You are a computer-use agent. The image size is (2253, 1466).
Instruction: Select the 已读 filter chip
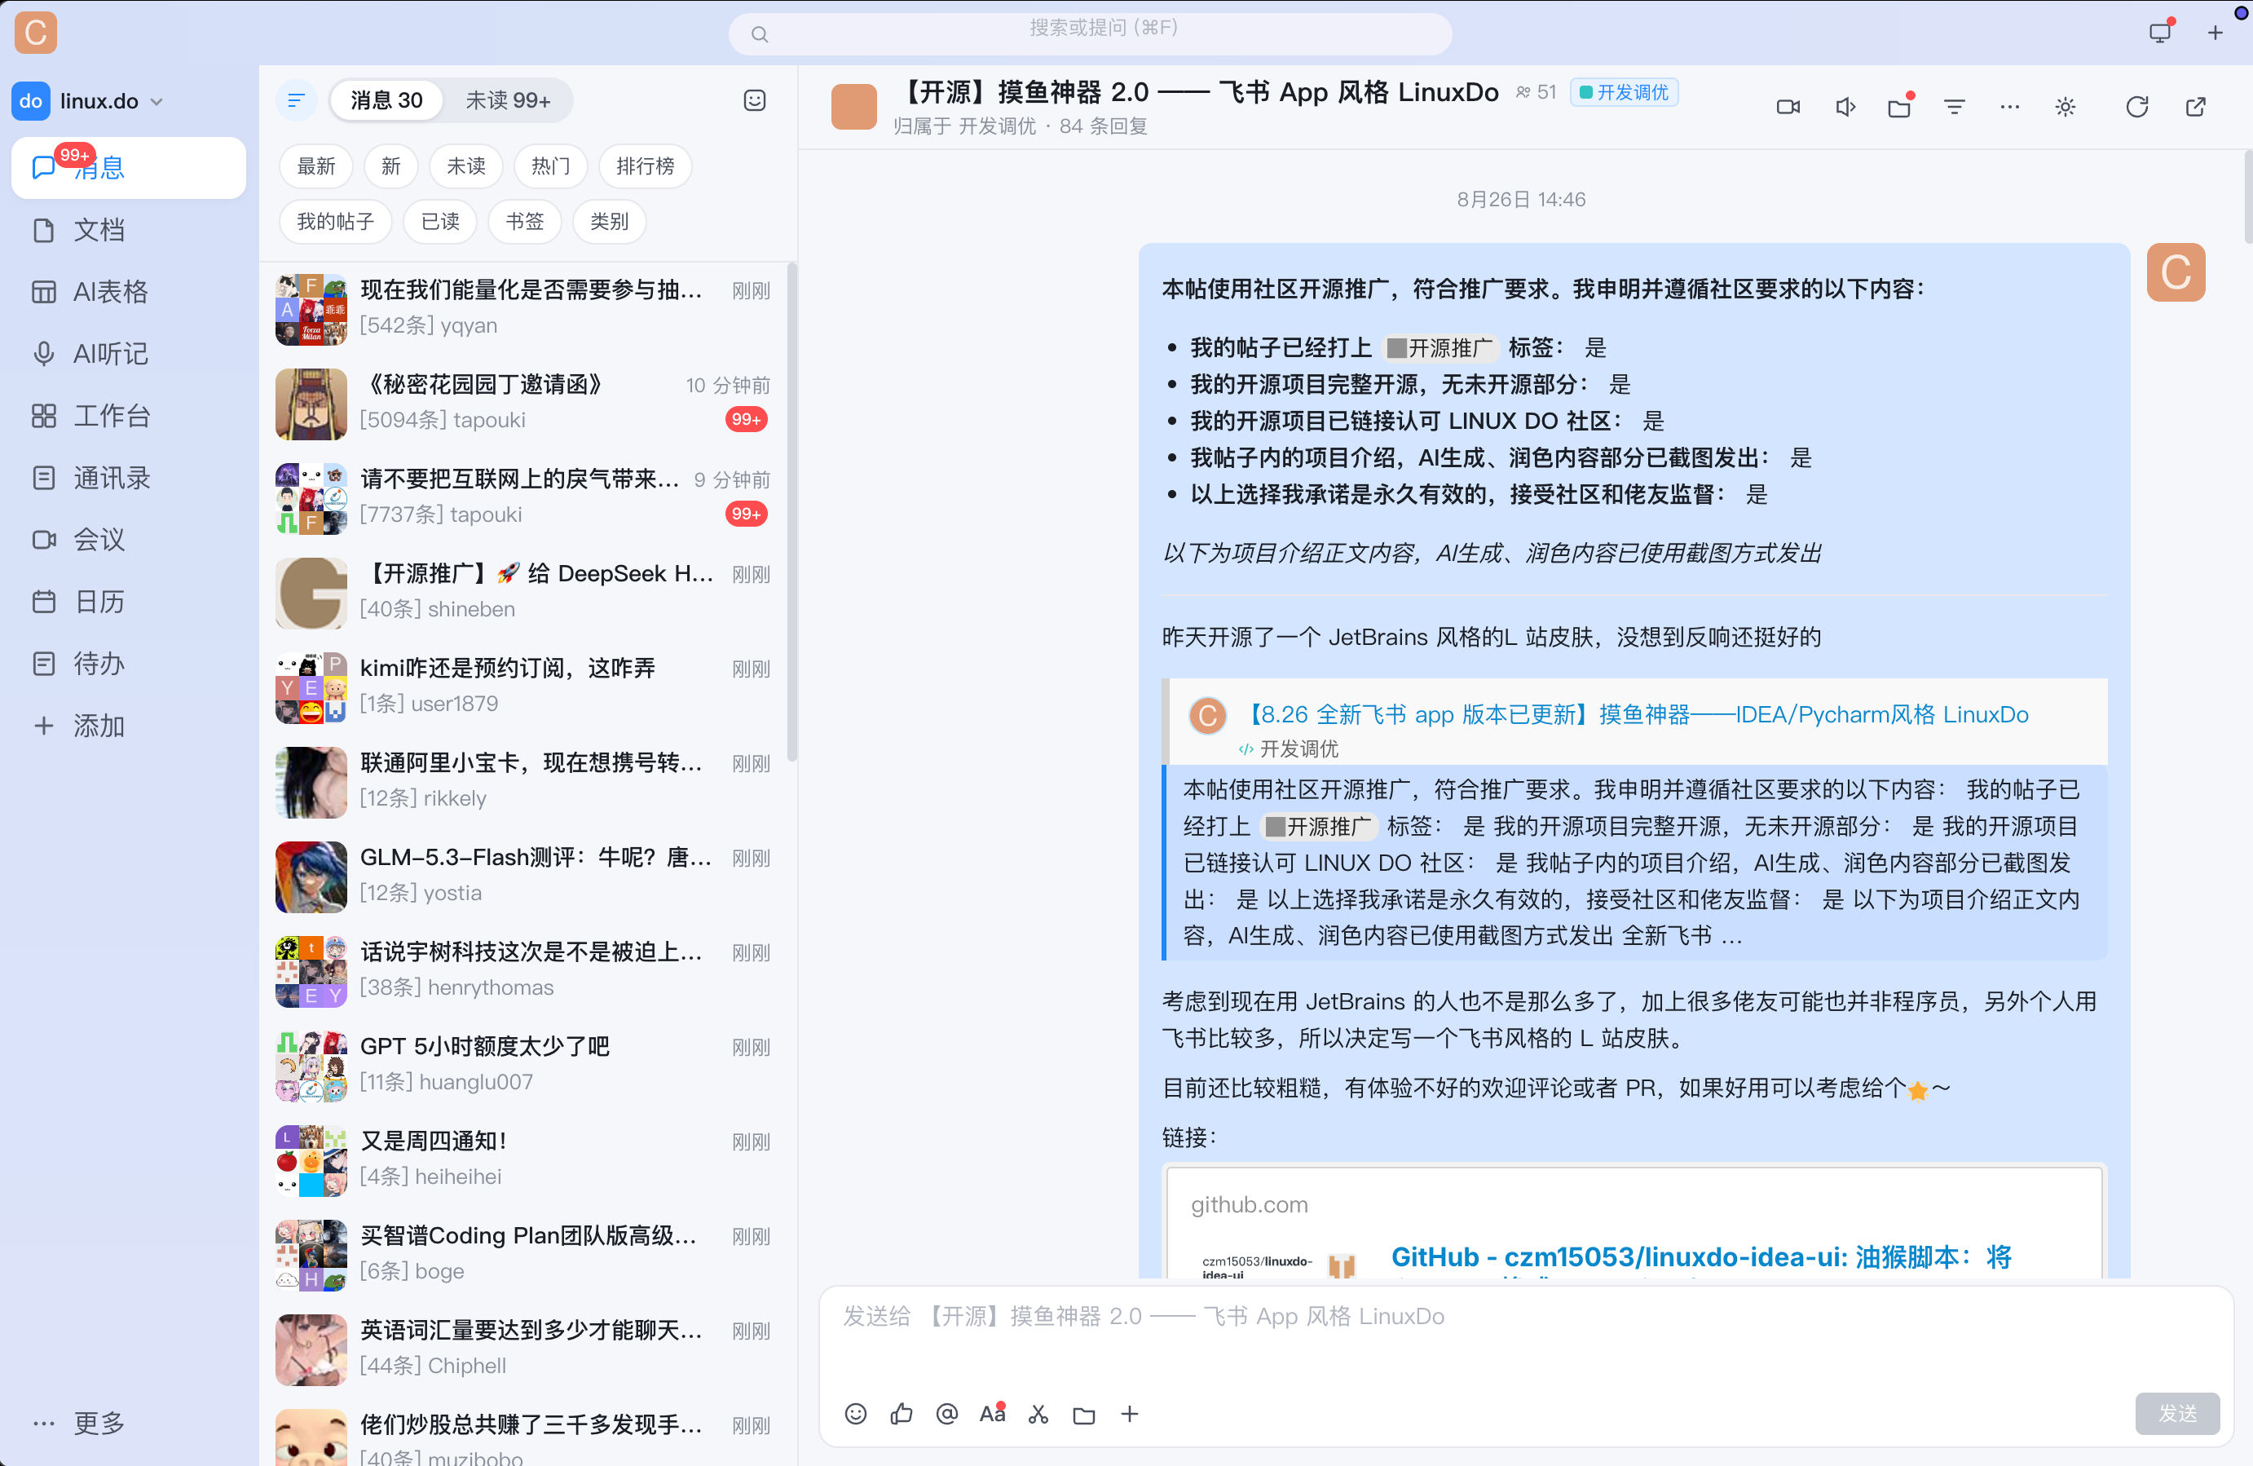tap(440, 222)
